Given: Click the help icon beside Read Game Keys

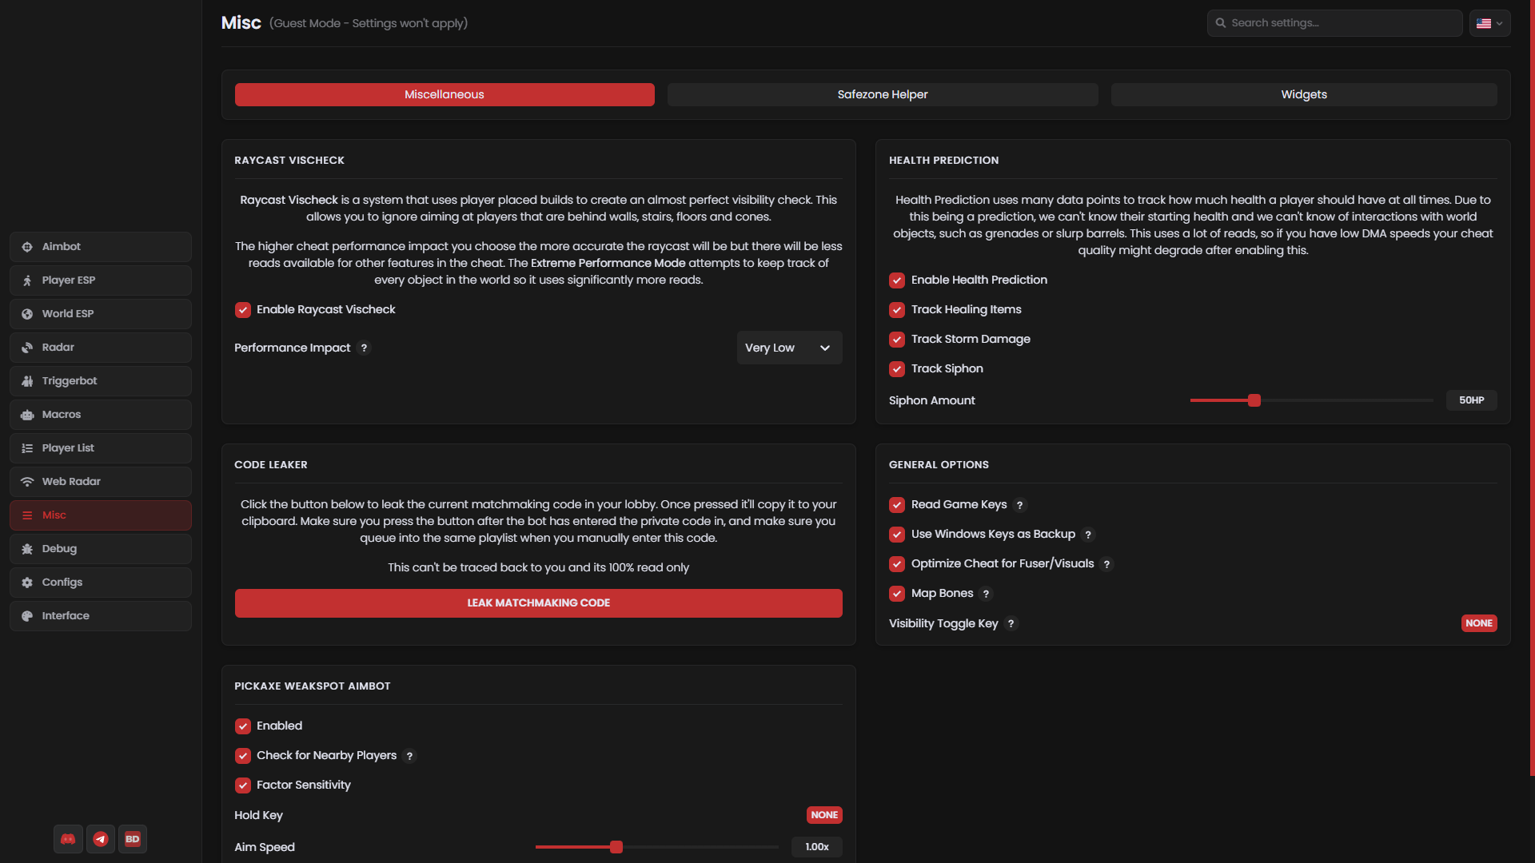Looking at the screenshot, I should pyautogui.click(x=1020, y=505).
